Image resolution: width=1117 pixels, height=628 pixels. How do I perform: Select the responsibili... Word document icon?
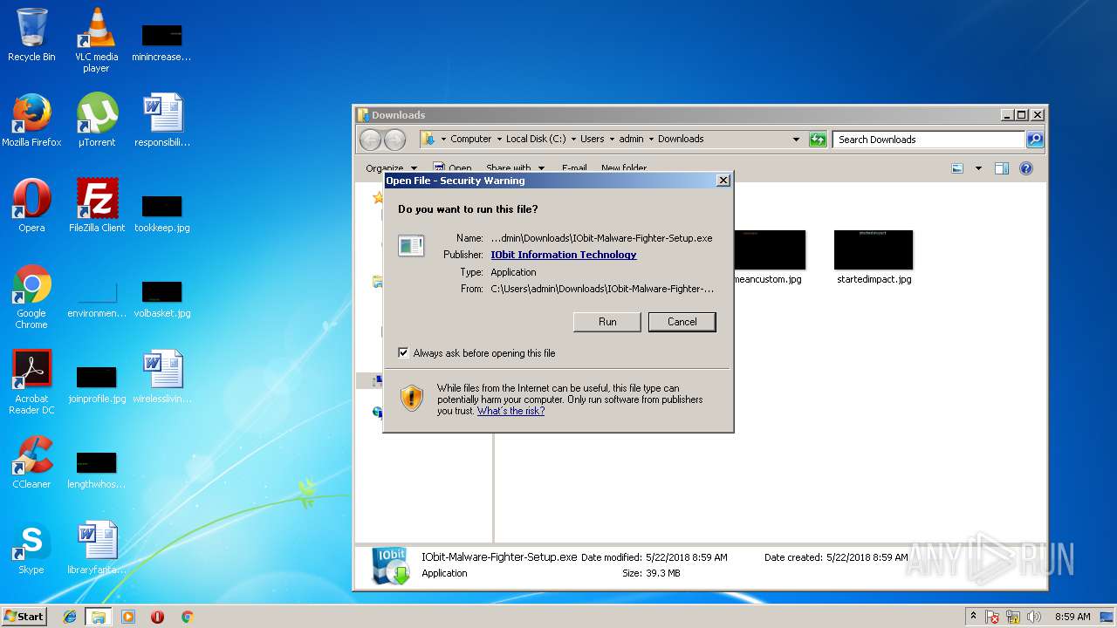[x=162, y=120]
